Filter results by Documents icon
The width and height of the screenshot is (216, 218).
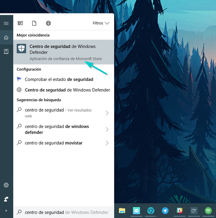click(34, 23)
